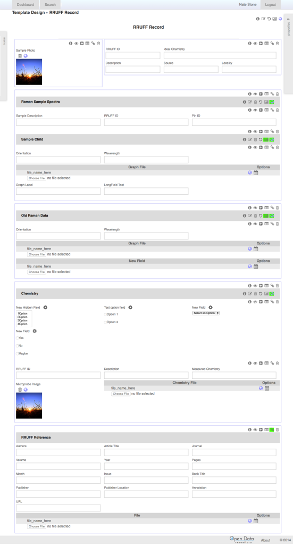Click the Logout tab

[271, 5]
